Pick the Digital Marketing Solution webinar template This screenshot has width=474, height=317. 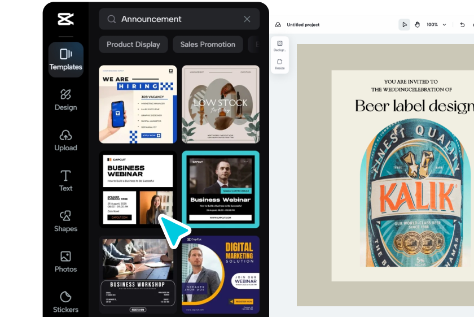tap(221, 275)
